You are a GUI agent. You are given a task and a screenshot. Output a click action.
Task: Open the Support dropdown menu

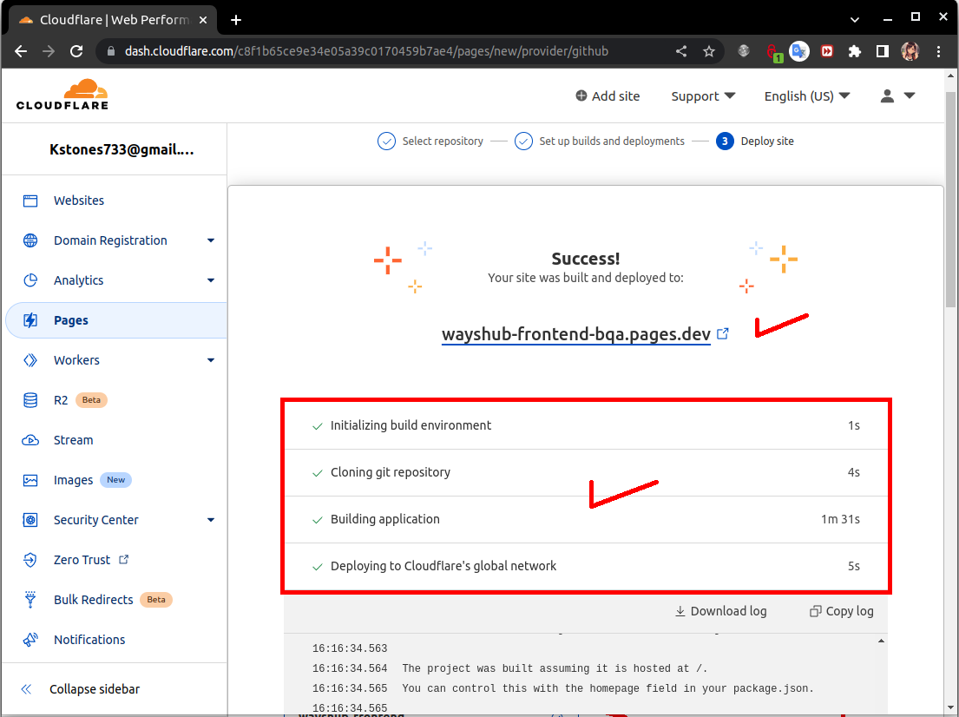tap(701, 95)
